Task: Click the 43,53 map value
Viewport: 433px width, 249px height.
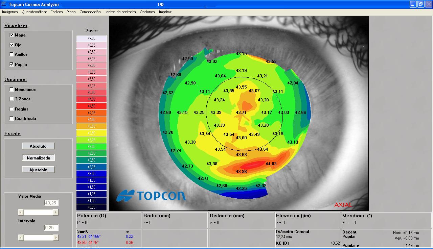Action: coord(271,61)
